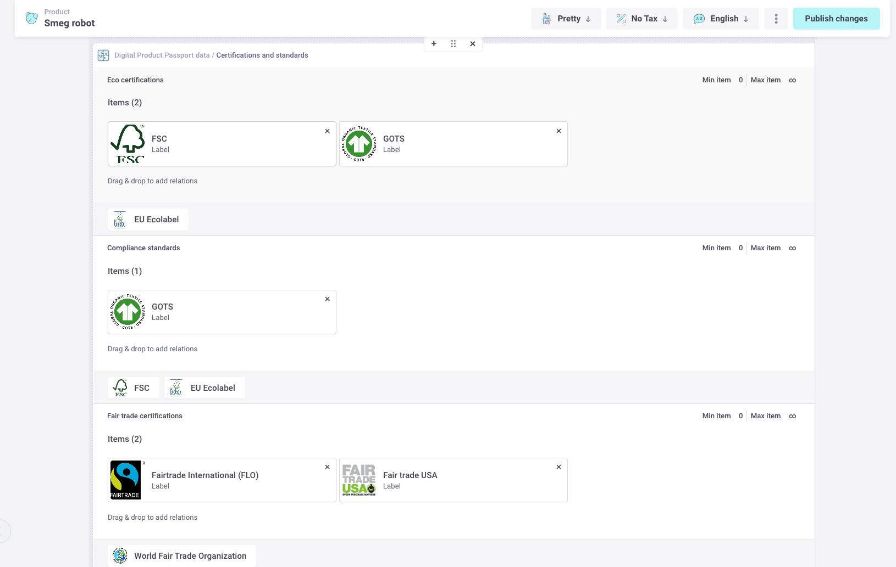Click EU Ecolabel icon under Compliance standards
The height and width of the screenshot is (567, 896).
pos(176,388)
